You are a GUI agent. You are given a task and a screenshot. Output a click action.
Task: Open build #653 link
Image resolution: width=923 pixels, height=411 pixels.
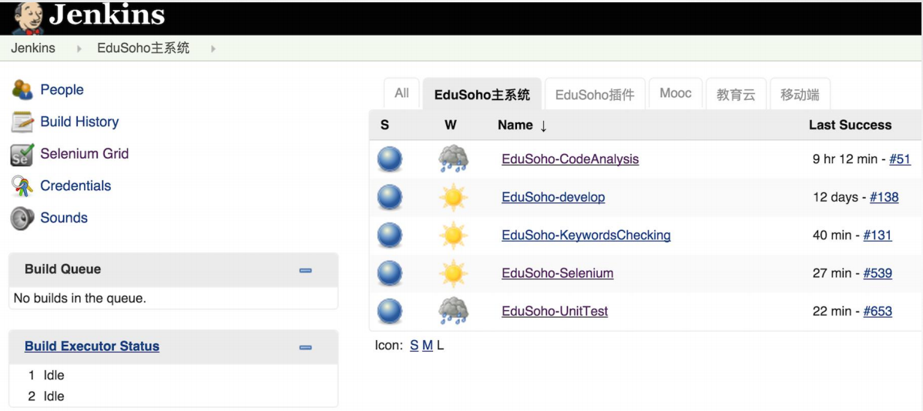(878, 311)
